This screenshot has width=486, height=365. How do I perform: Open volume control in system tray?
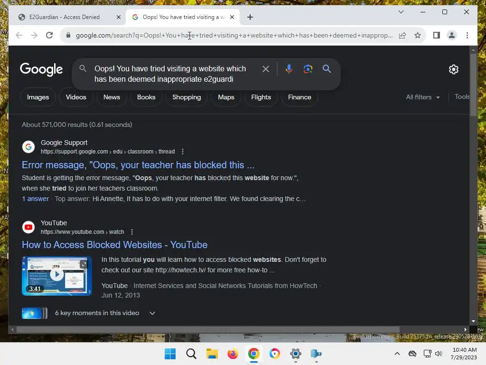coord(438,354)
